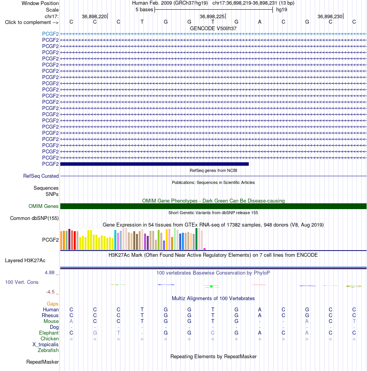Open the OMIM Gene Phenotypes track title

point(213,201)
